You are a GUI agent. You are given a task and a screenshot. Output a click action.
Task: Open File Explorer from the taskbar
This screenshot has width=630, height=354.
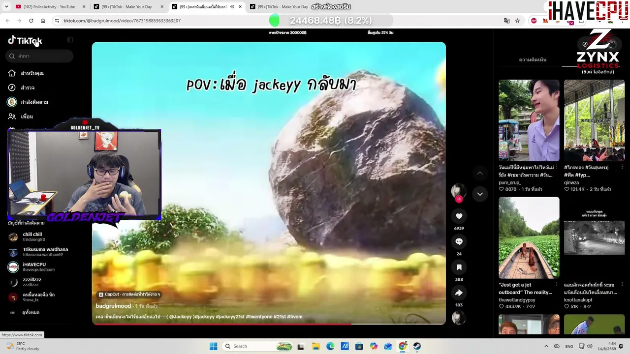pyautogui.click(x=315, y=346)
